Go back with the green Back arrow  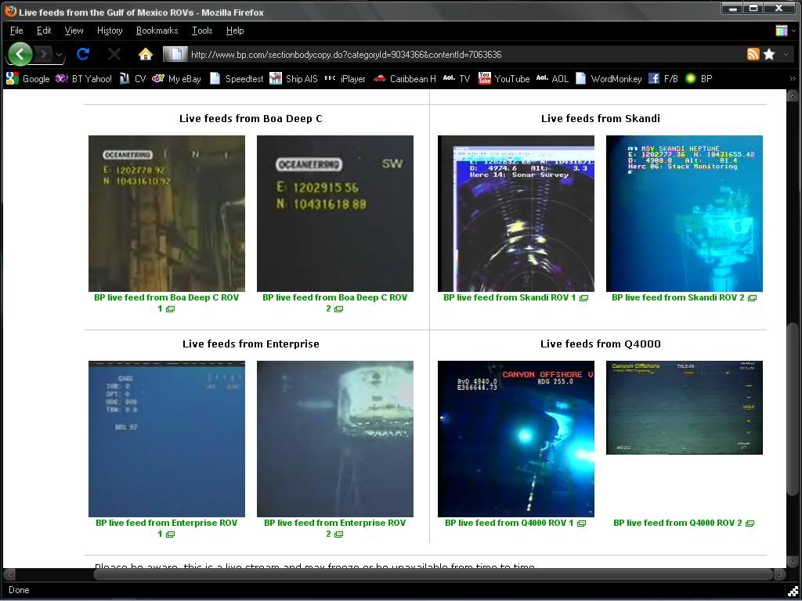[20, 54]
